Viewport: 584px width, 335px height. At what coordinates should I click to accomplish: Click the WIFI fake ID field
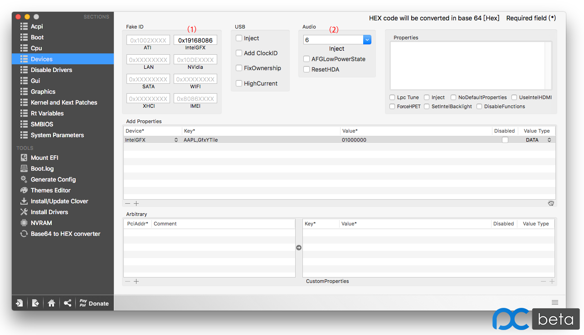[x=195, y=79]
